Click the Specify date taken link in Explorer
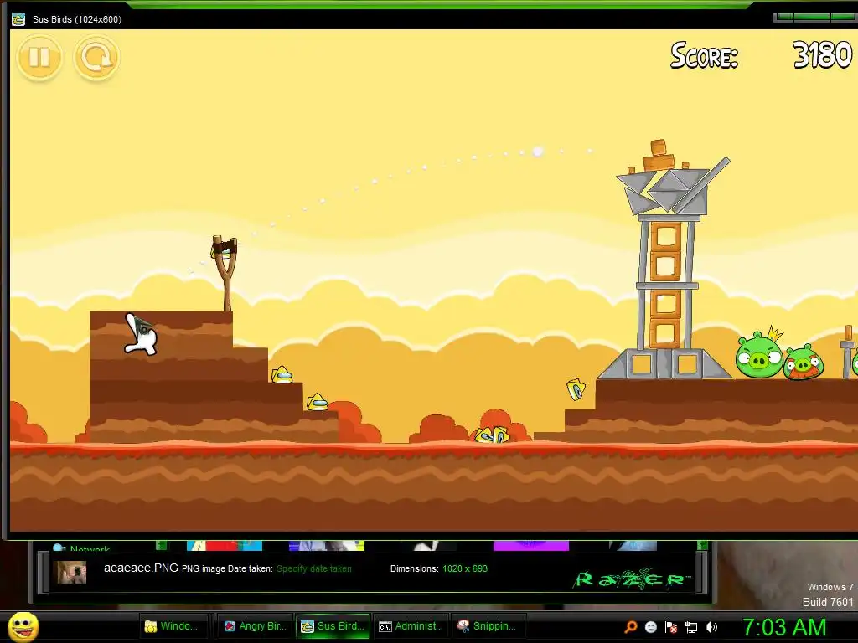This screenshot has width=858, height=643. click(x=314, y=568)
